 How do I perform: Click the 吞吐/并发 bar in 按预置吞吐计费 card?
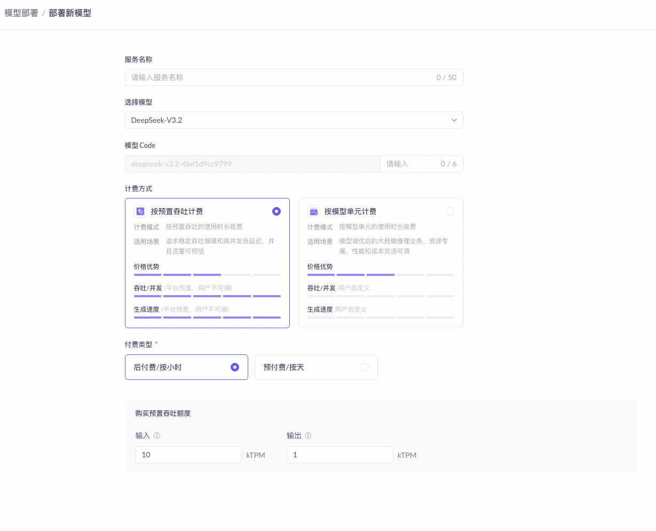(x=207, y=296)
